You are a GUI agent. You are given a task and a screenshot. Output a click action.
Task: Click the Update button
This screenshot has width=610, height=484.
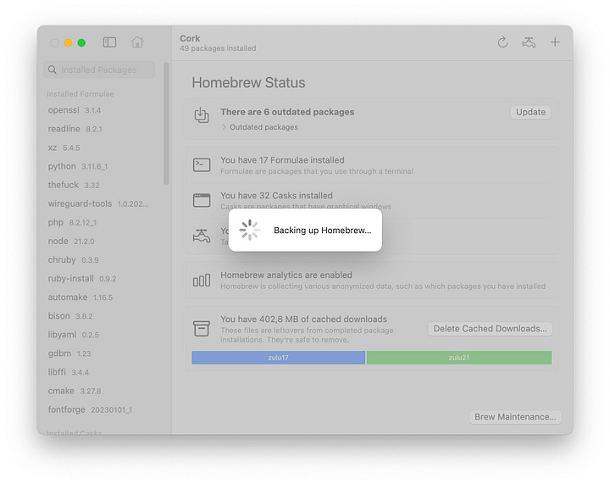click(x=530, y=112)
